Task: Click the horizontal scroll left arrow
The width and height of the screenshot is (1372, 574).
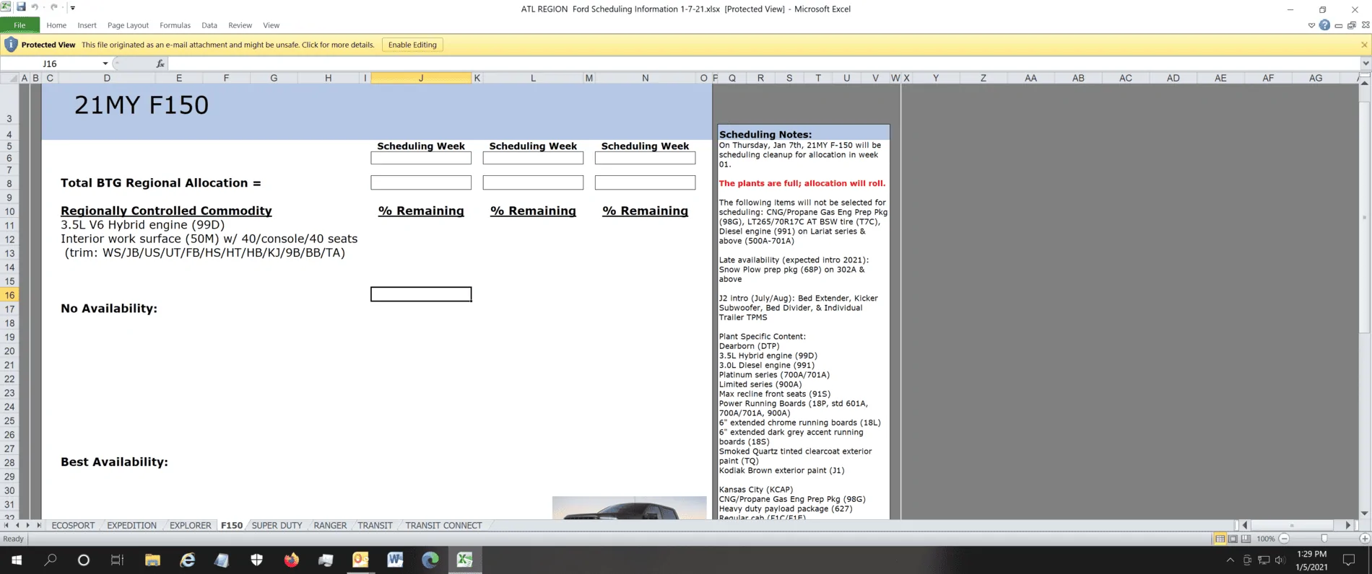Action: click(1245, 526)
